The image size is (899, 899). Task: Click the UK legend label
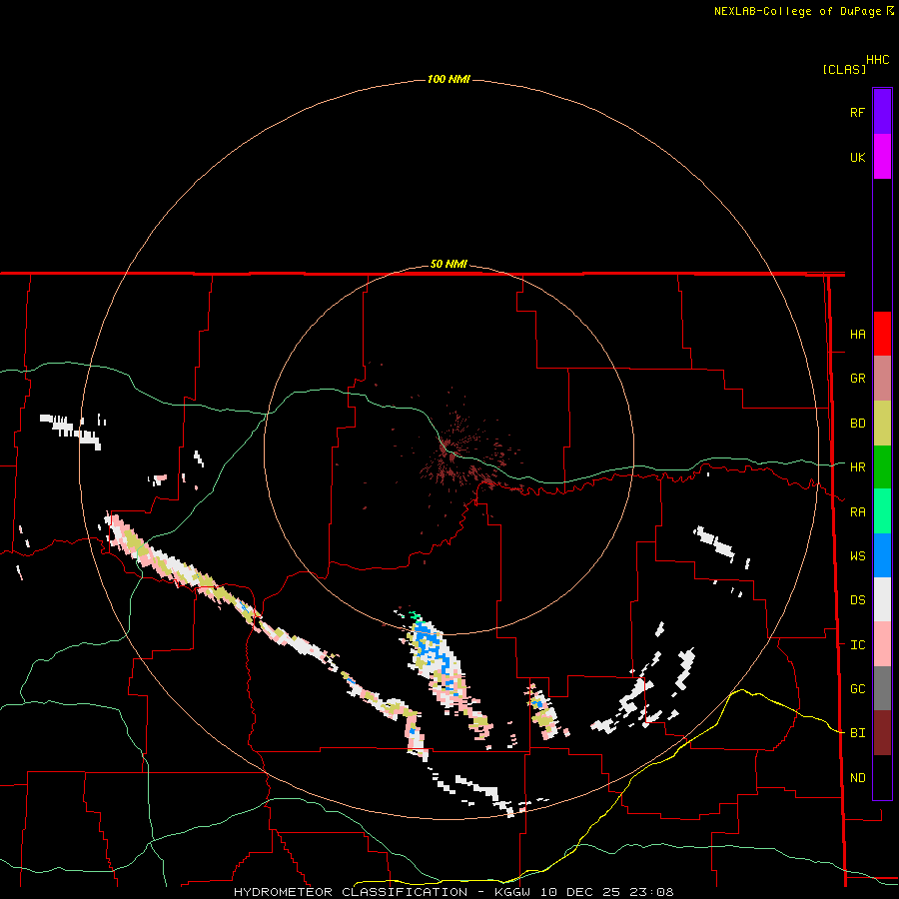tap(857, 157)
